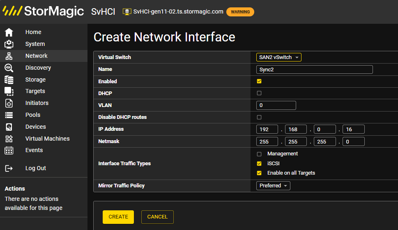Open the Virtual Switch SAN2 vSwitch dropdown

[x=279, y=57]
